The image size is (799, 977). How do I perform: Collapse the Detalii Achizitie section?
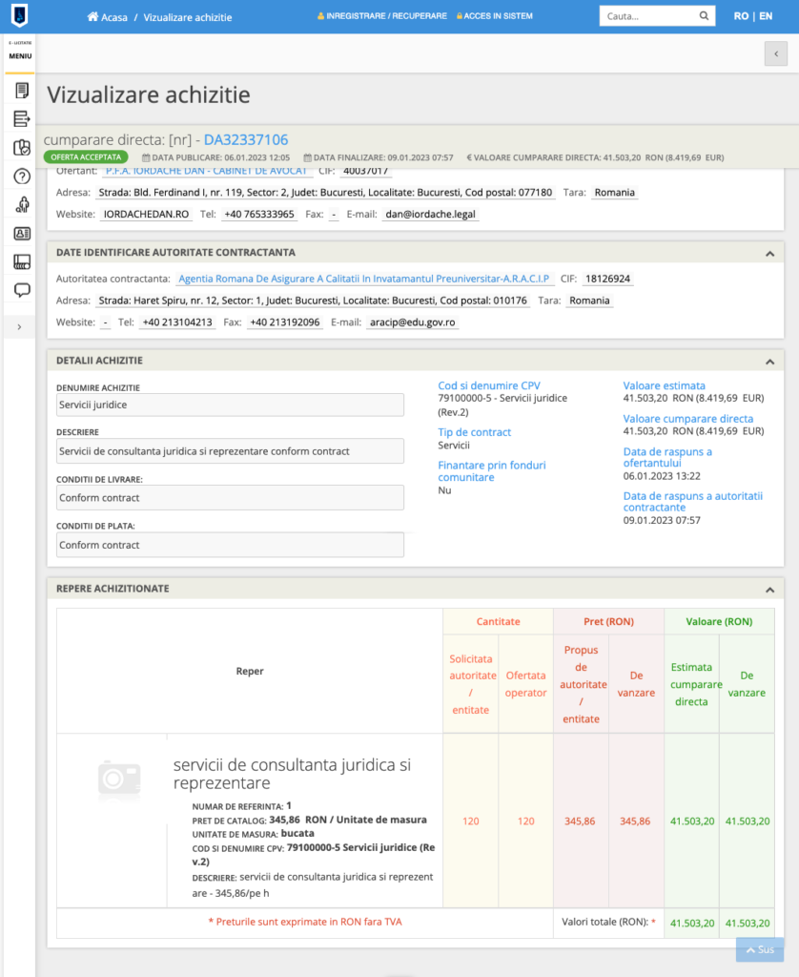click(769, 362)
